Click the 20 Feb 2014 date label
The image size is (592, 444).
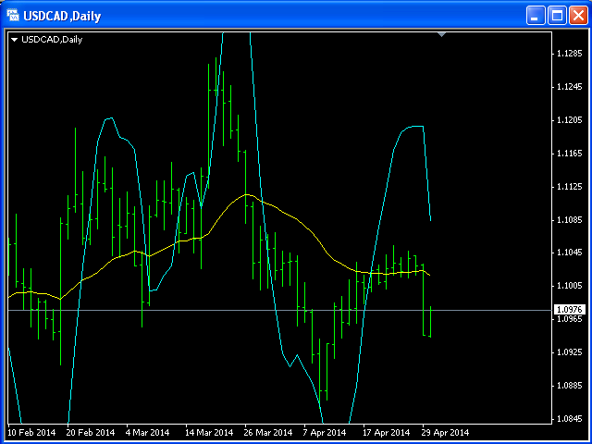(x=91, y=432)
